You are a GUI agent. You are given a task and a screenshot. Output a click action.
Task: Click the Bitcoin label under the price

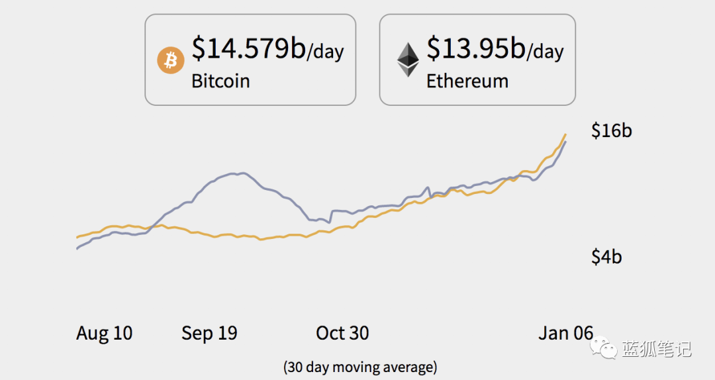(220, 81)
